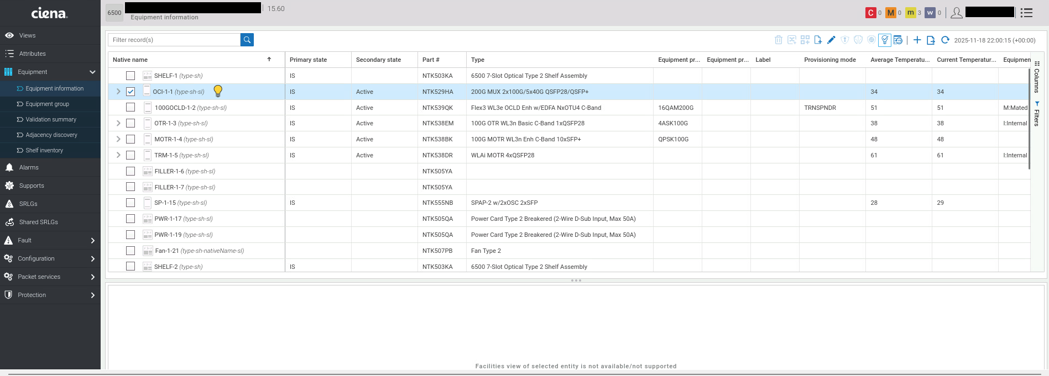Open the top-right list menu icon
Screen dimensions: 1049x376
click(1027, 13)
